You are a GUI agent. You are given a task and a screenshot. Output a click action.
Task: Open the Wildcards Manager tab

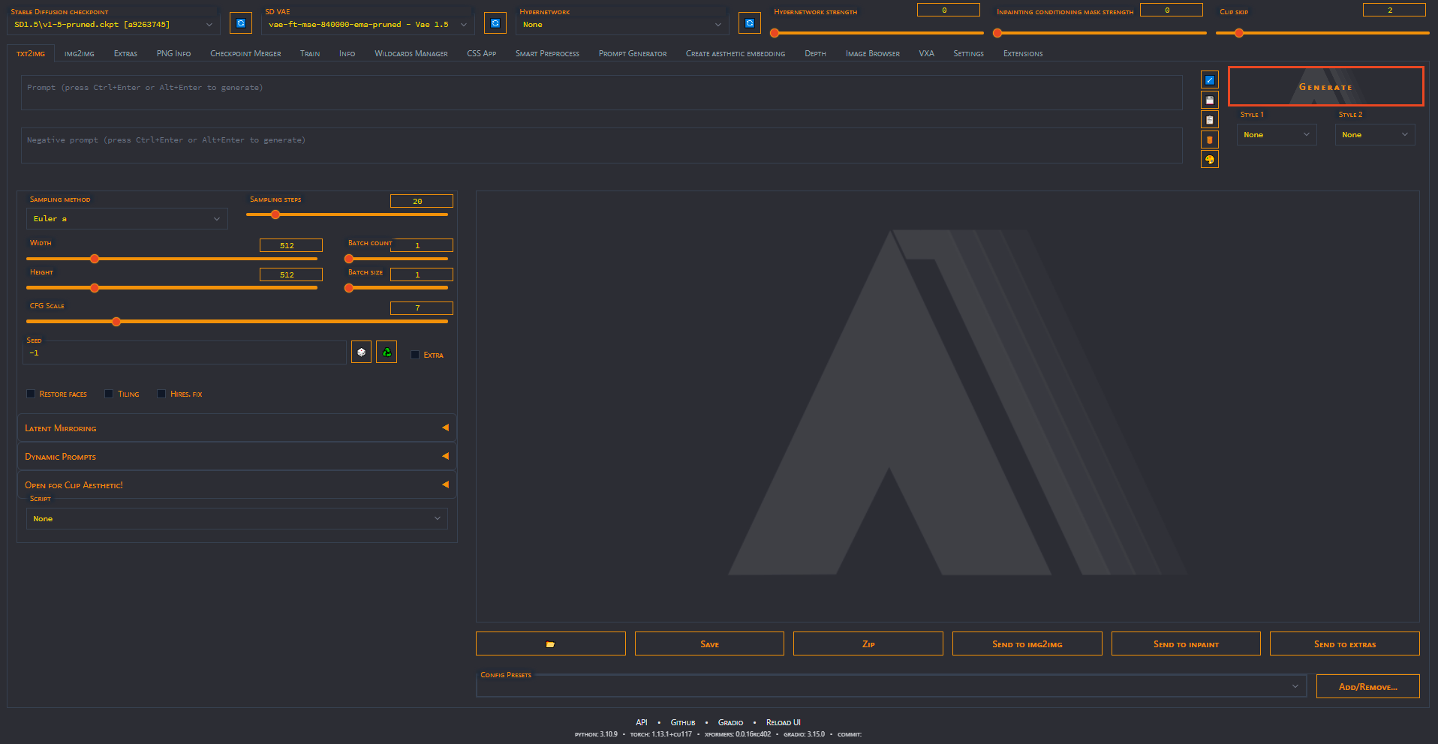click(x=411, y=54)
